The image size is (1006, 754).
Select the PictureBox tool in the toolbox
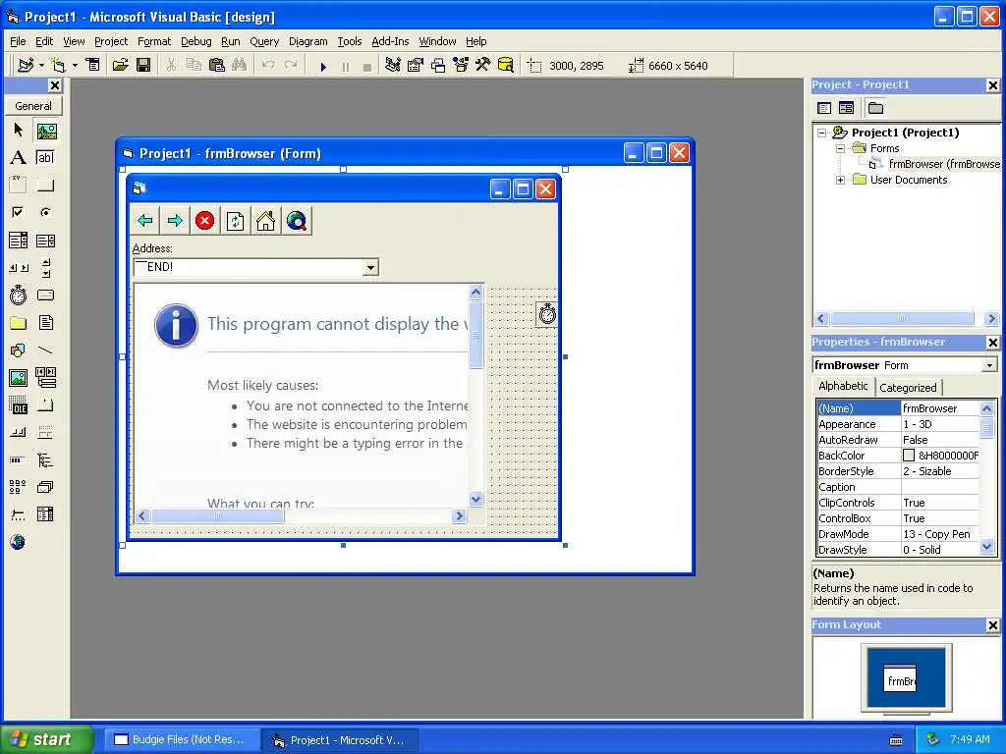coord(46,132)
